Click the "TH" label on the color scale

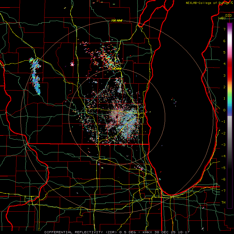tap(223, 203)
